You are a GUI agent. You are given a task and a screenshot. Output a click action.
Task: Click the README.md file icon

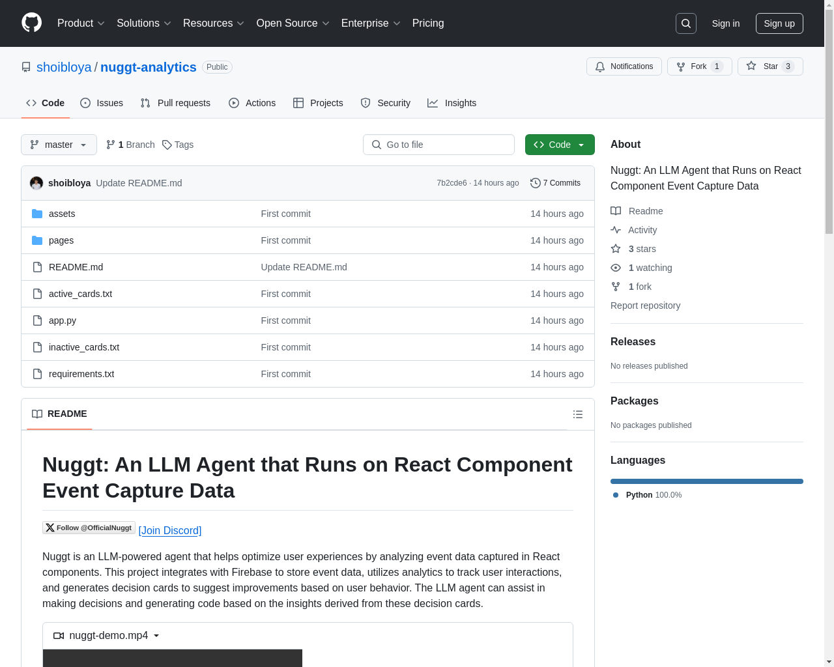coord(37,267)
